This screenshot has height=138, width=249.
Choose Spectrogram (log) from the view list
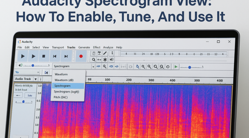tap(68, 92)
